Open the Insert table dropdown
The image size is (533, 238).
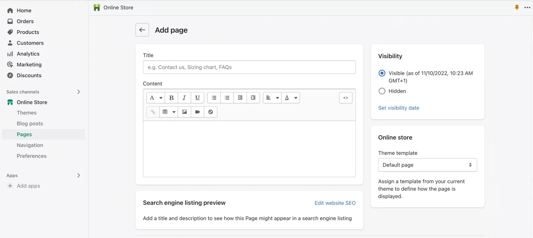169,112
